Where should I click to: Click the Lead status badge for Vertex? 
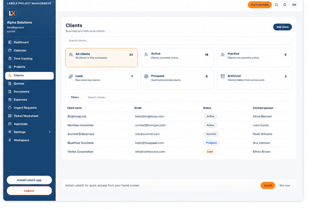210,152
